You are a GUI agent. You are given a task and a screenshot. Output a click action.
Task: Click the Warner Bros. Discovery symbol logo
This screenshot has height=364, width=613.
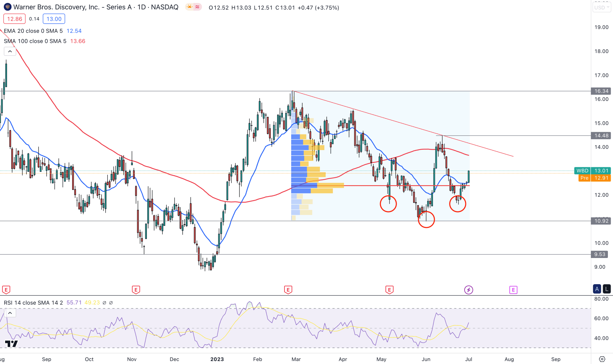click(8, 7)
